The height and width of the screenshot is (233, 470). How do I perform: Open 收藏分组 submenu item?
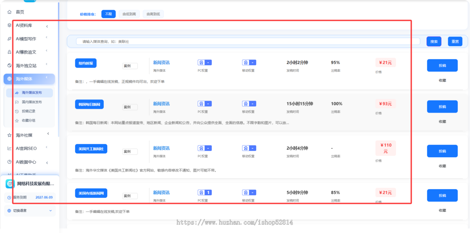29,121
